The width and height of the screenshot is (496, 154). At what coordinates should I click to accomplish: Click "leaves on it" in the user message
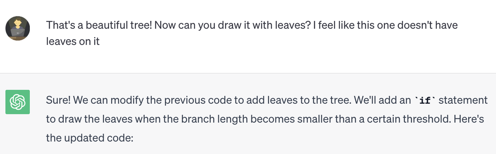73,42
